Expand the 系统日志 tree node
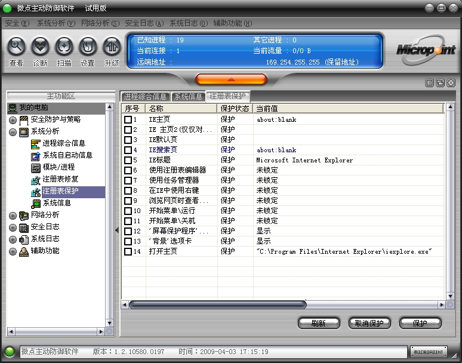 tap(13, 239)
